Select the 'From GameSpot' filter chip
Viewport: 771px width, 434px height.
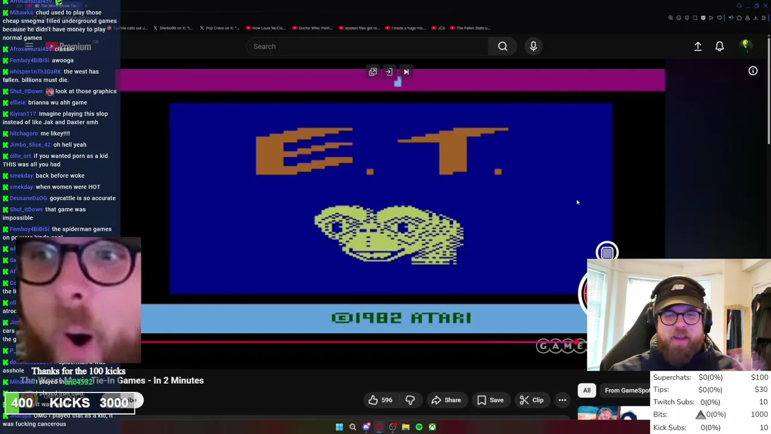point(626,391)
